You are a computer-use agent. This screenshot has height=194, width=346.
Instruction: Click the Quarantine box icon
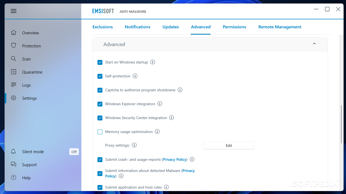(14, 72)
